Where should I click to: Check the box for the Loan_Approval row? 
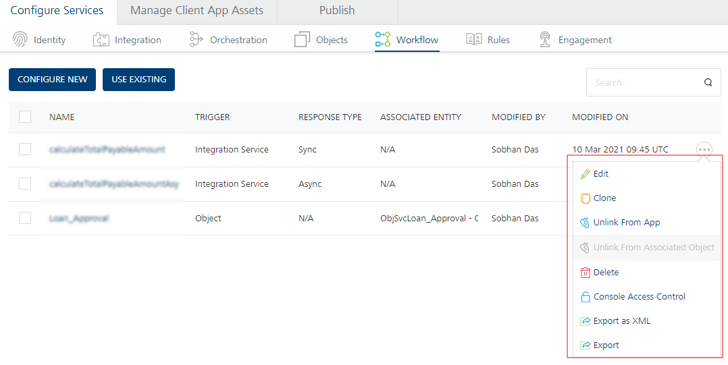[x=25, y=218]
